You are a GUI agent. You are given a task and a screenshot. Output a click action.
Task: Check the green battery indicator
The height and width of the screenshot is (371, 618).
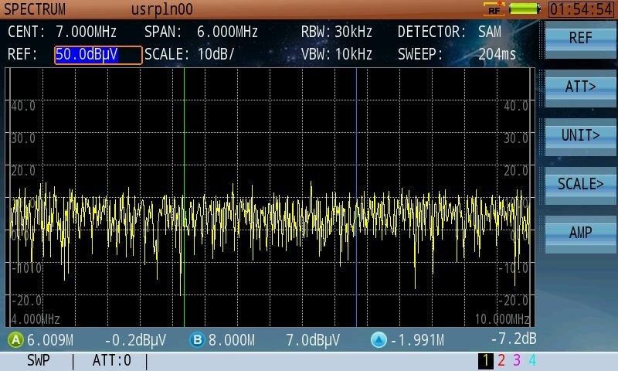coord(525,9)
